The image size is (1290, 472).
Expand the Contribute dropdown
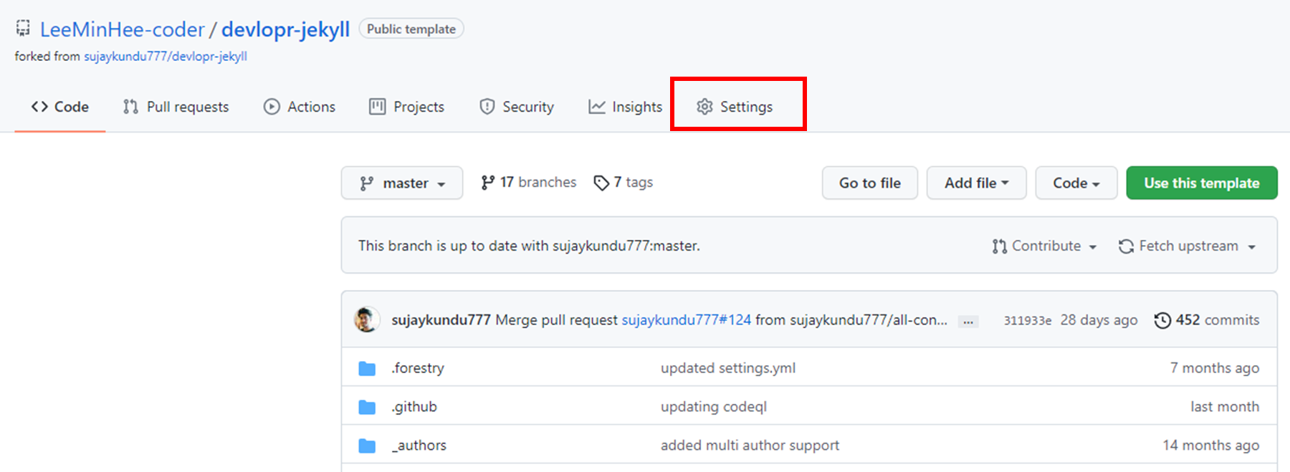1045,246
